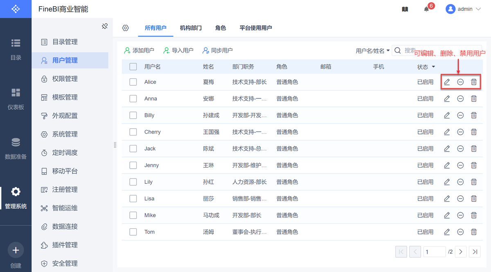Screen dimensions: 491x272
Task: Disable user Anna with the circle-minus icon
Action: click(x=460, y=99)
